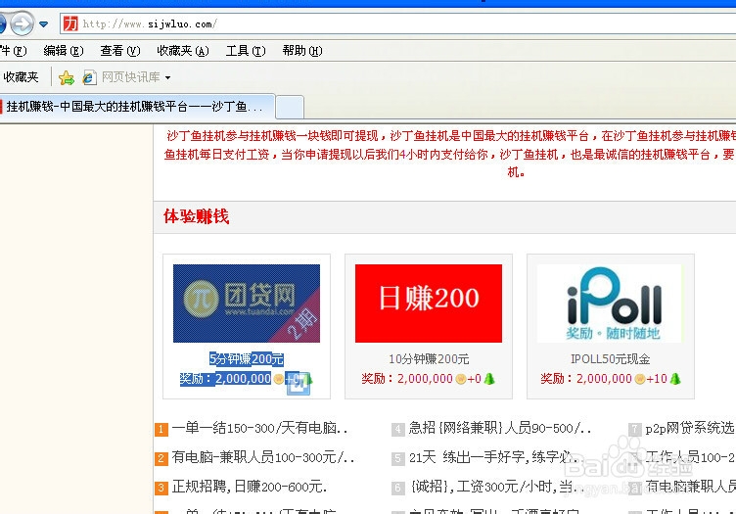The height and width of the screenshot is (514, 736).
Task: Click grey rank badge number 6
Action: coord(398,488)
